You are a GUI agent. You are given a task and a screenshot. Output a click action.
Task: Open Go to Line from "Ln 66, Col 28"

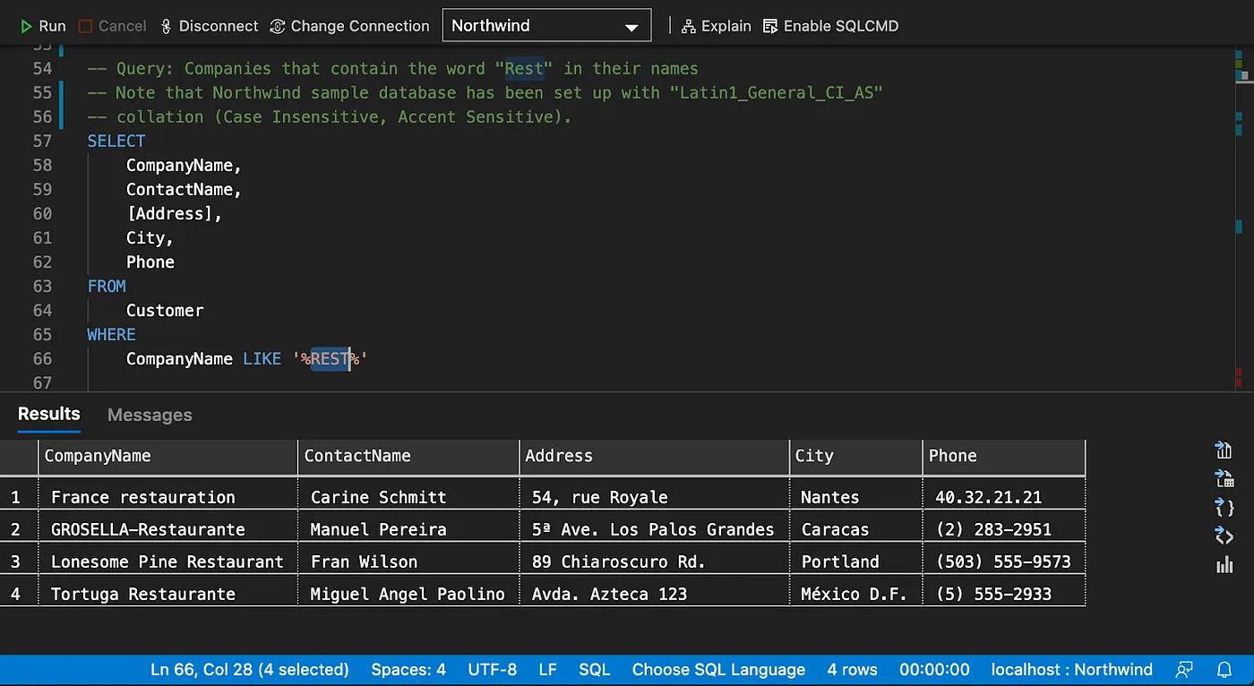250,670
